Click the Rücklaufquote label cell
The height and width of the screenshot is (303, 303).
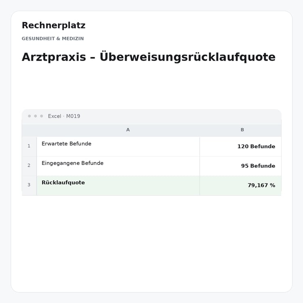[118, 185]
